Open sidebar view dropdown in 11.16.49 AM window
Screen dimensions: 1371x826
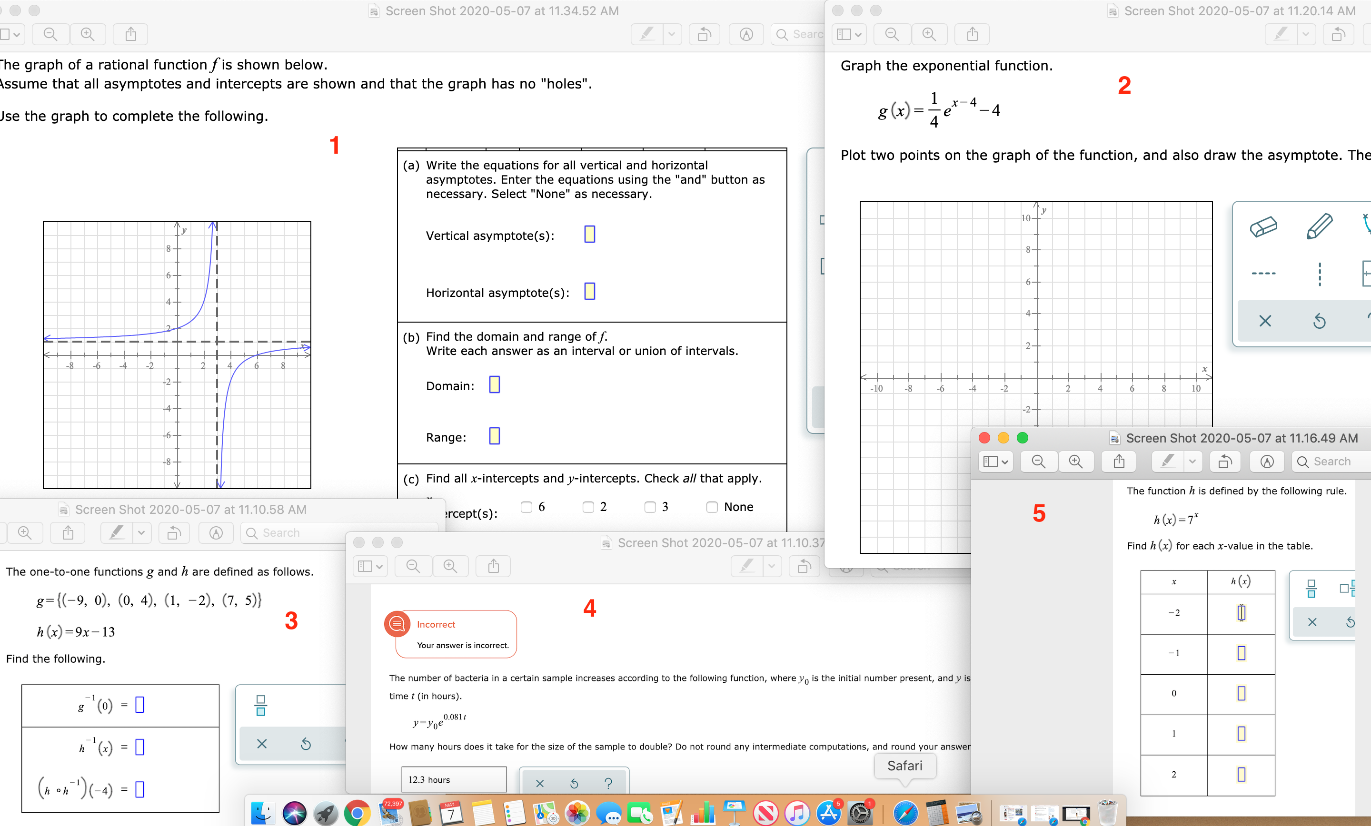coord(995,462)
